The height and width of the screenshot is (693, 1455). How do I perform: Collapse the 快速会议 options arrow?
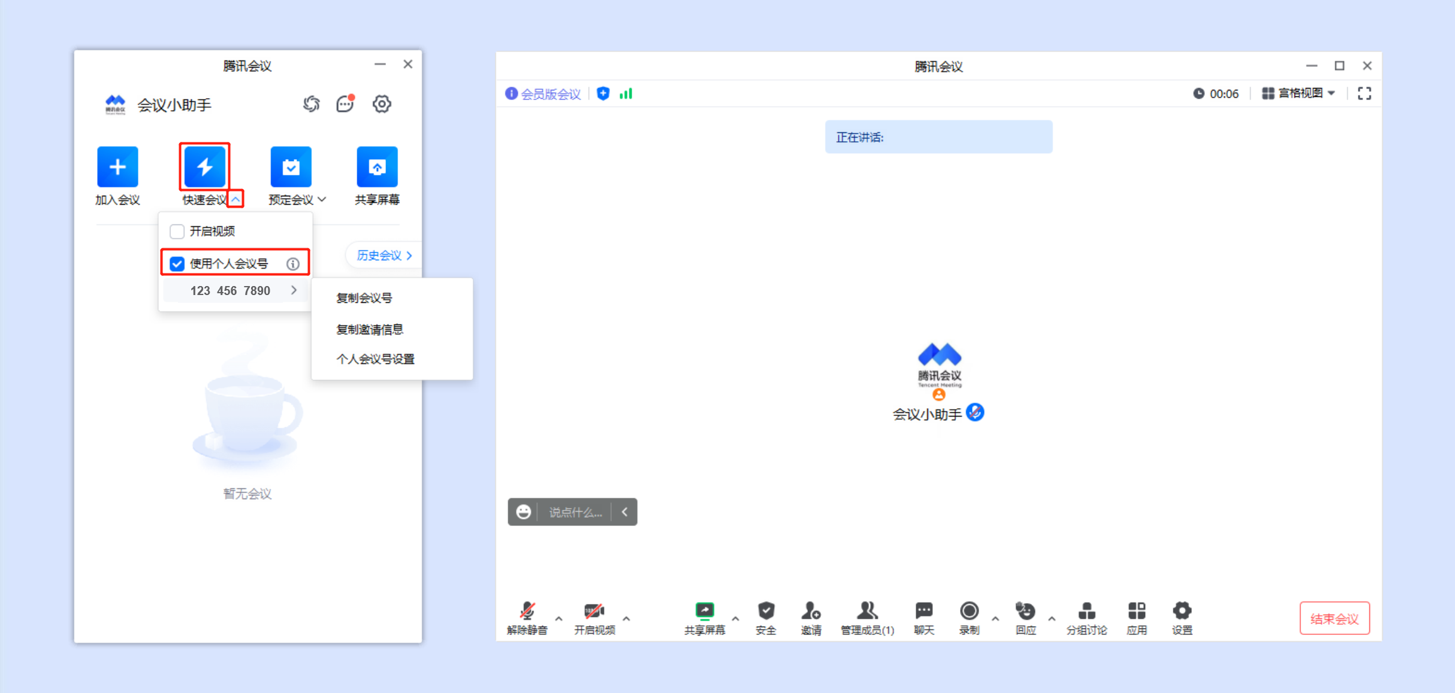point(236,199)
